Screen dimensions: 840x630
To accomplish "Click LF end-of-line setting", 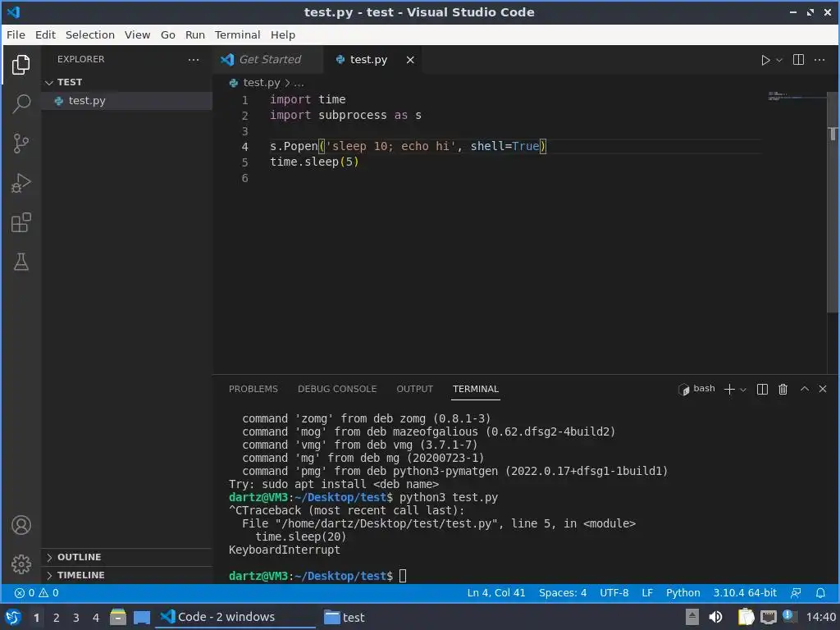I will (647, 593).
